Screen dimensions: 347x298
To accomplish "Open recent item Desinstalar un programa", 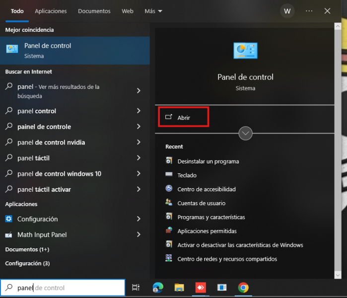I will click(x=208, y=161).
